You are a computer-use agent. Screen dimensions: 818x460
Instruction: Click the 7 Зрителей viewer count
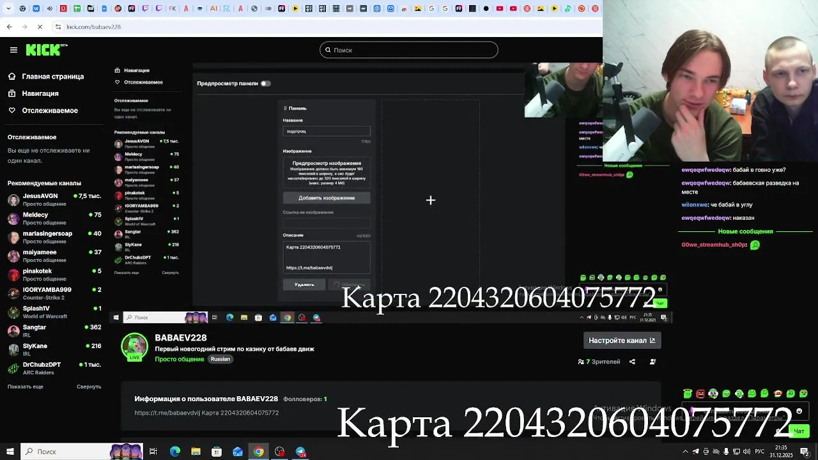(x=599, y=362)
